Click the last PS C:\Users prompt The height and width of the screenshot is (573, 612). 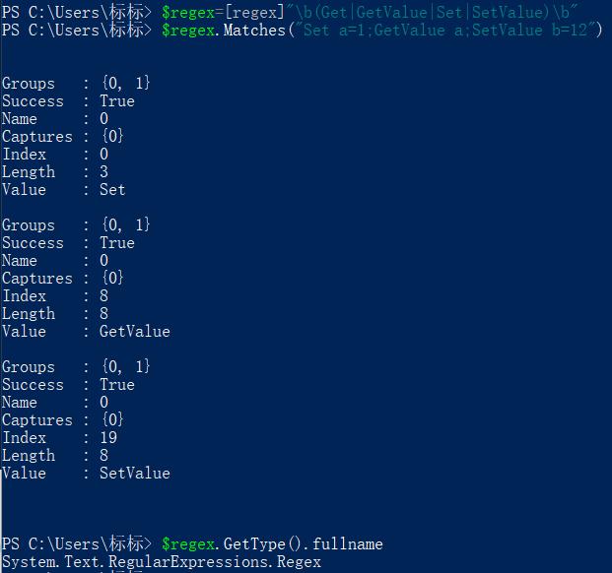[76, 544]
